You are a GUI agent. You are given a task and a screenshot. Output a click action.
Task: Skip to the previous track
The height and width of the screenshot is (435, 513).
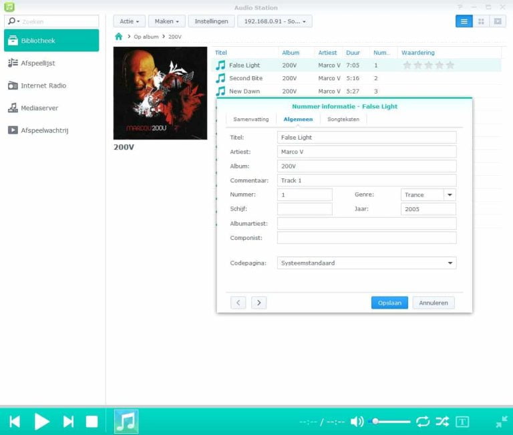click(x=15, y=422)
